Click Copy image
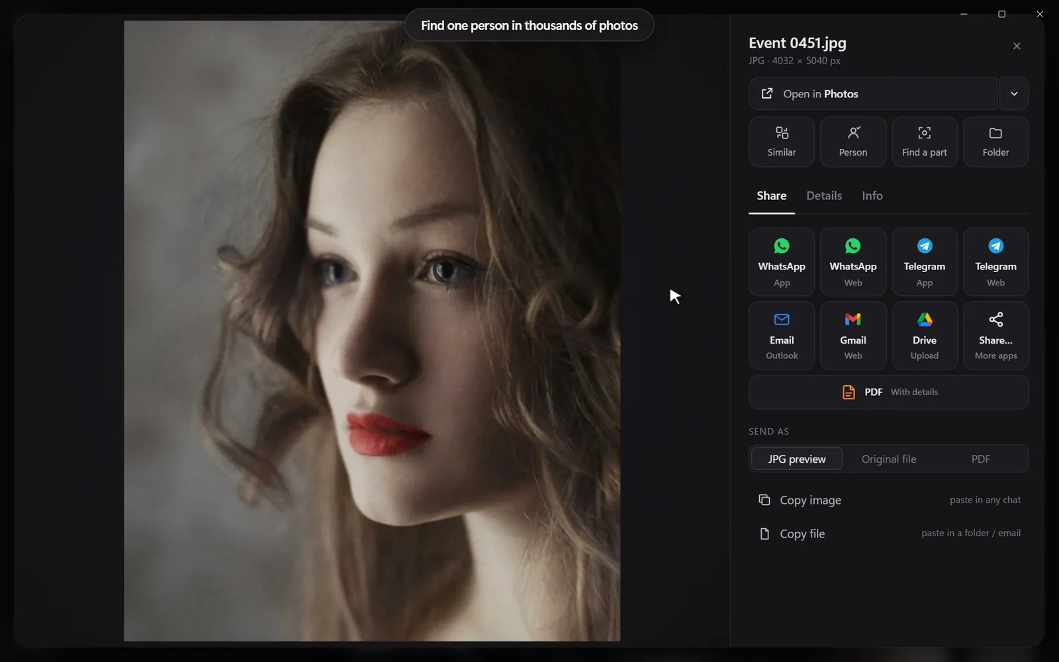Image resolution: width=1059 pixels, height=662 pixels. click(888, 500)
